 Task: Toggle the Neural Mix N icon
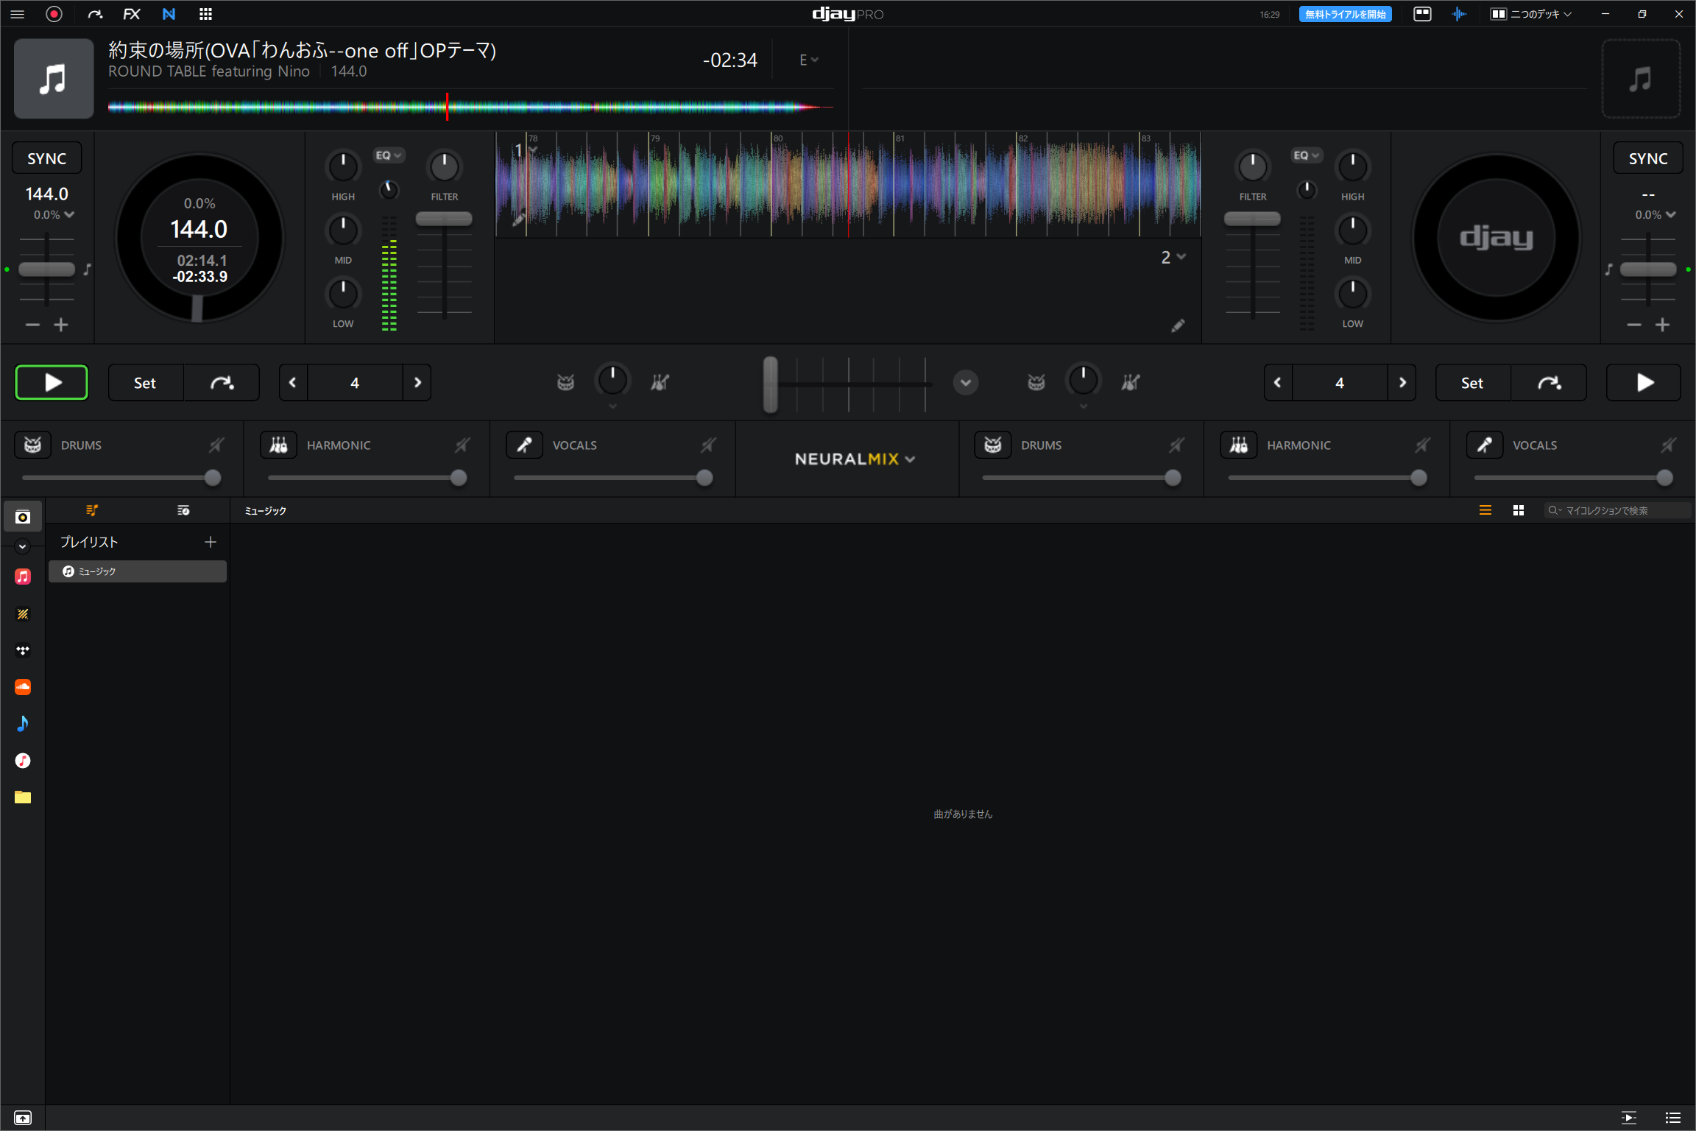click(169, 14)
